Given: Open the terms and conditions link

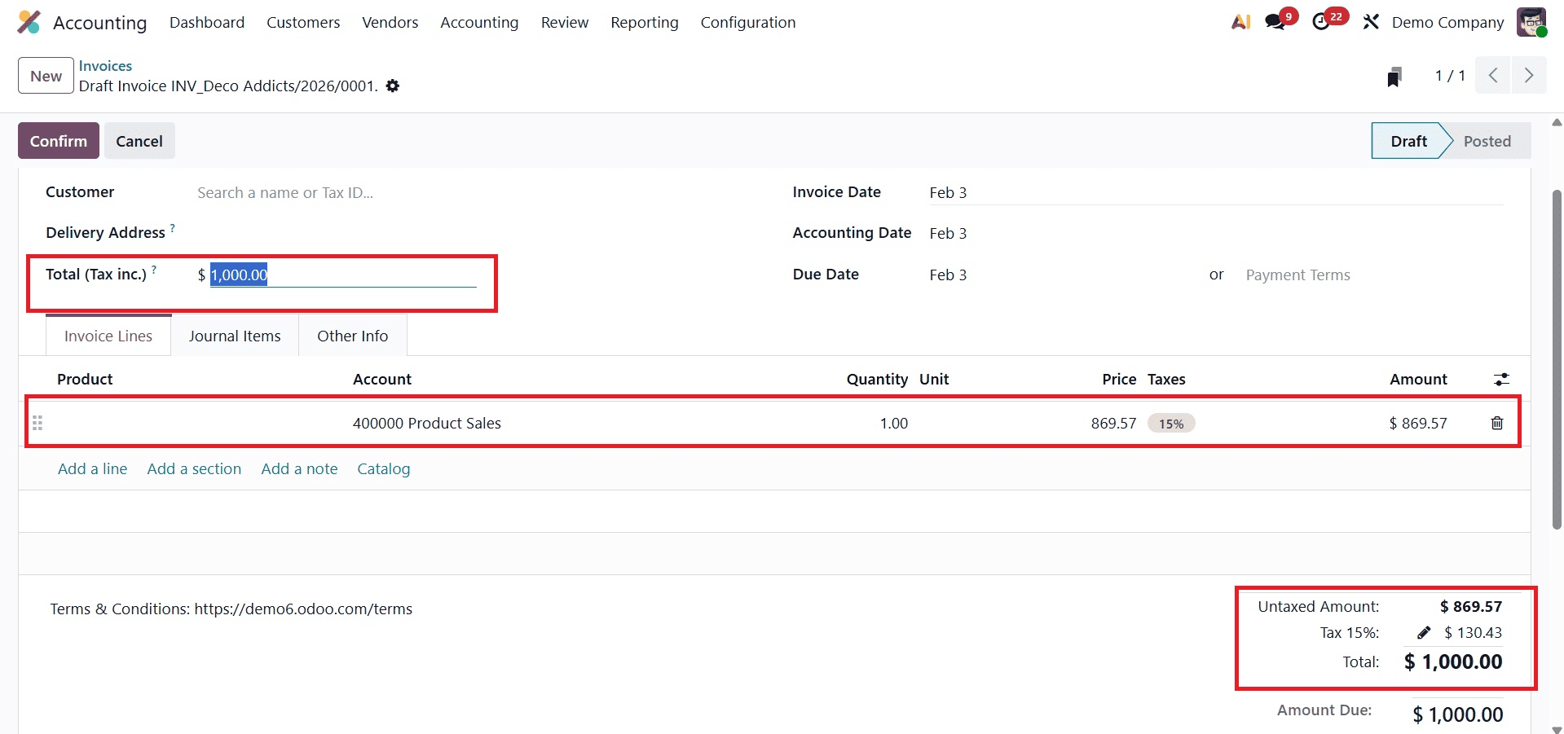Looking at the screenshot, I should [302, 608].
